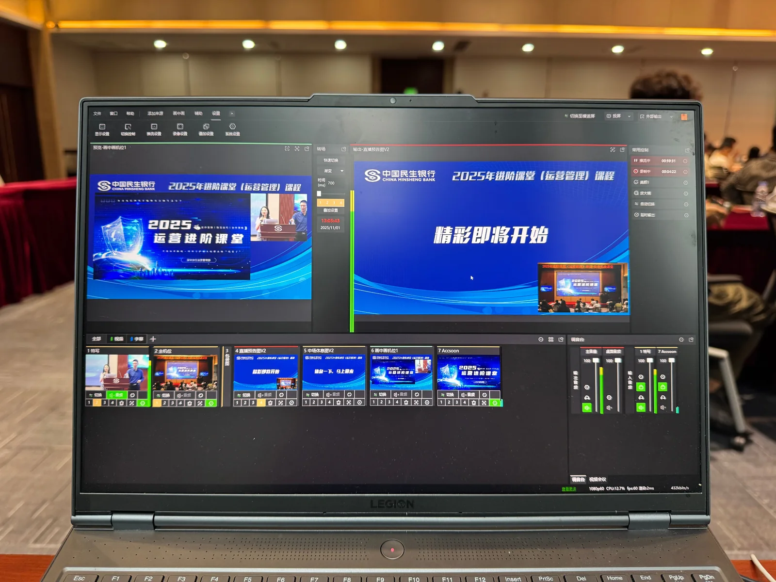
Task: Open the 渐变 transition type dropdown
Action: coord(331,171)
